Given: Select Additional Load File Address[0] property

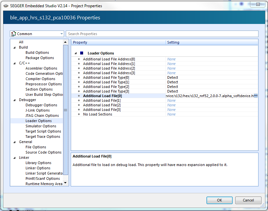Looking at the screenshot, I should coord(109,59).
